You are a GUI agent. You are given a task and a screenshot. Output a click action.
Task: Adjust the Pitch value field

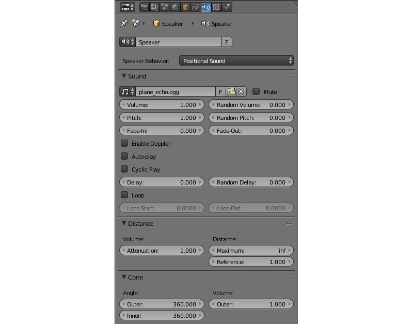click(x=162, y=118)
